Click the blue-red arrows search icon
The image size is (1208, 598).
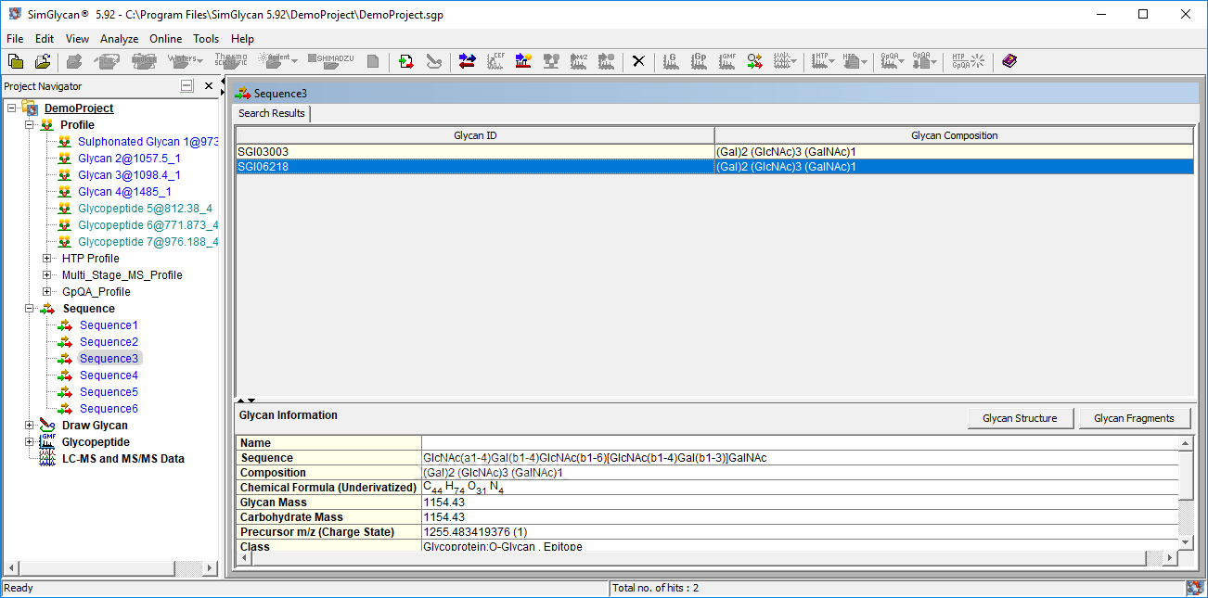coord(468,61)
